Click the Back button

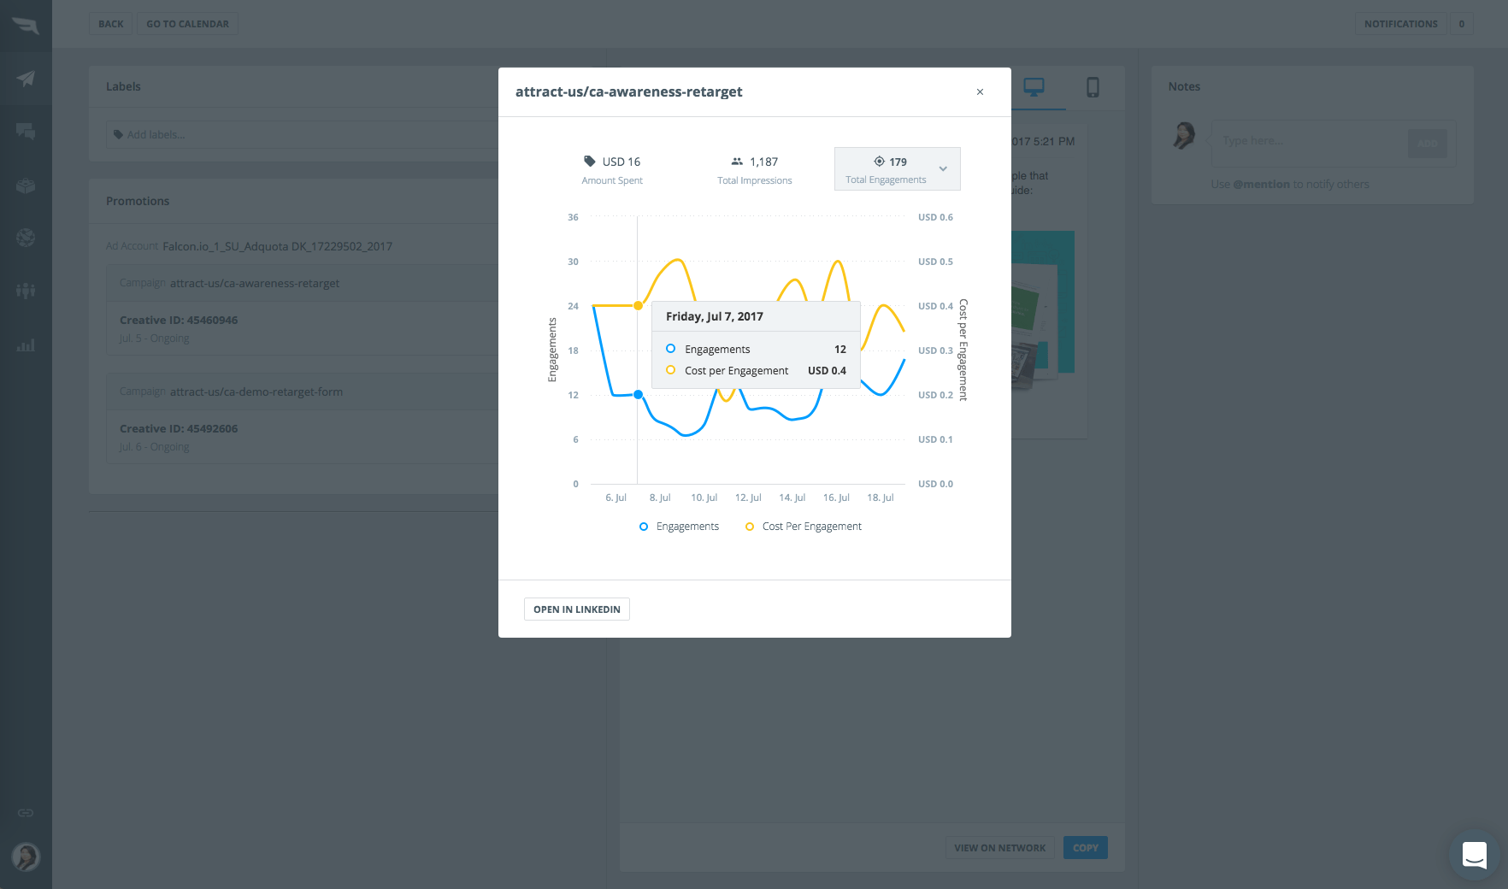click(111, 24)
